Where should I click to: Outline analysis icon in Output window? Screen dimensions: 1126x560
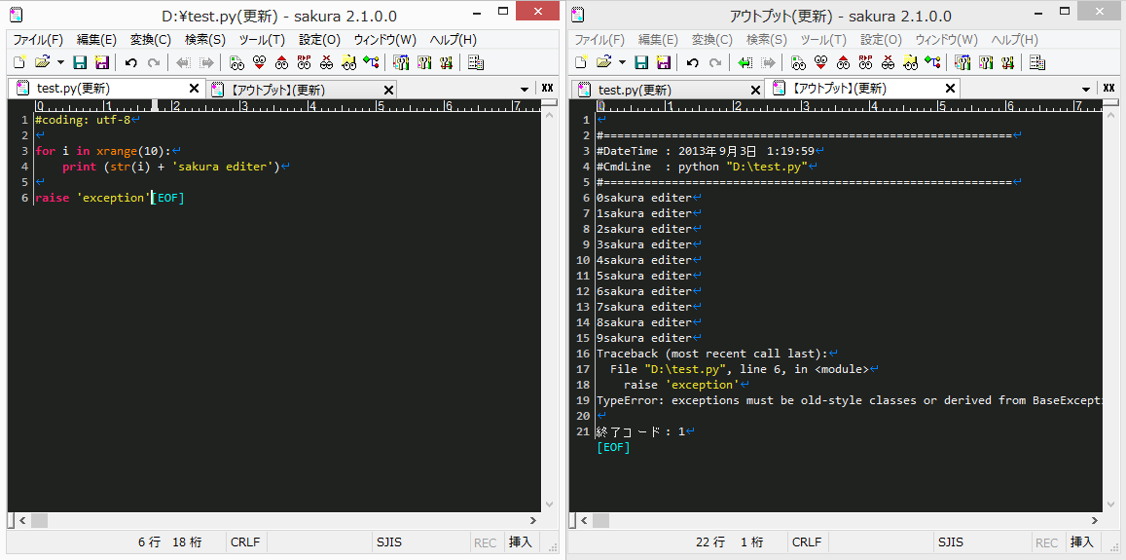(932, 62)
